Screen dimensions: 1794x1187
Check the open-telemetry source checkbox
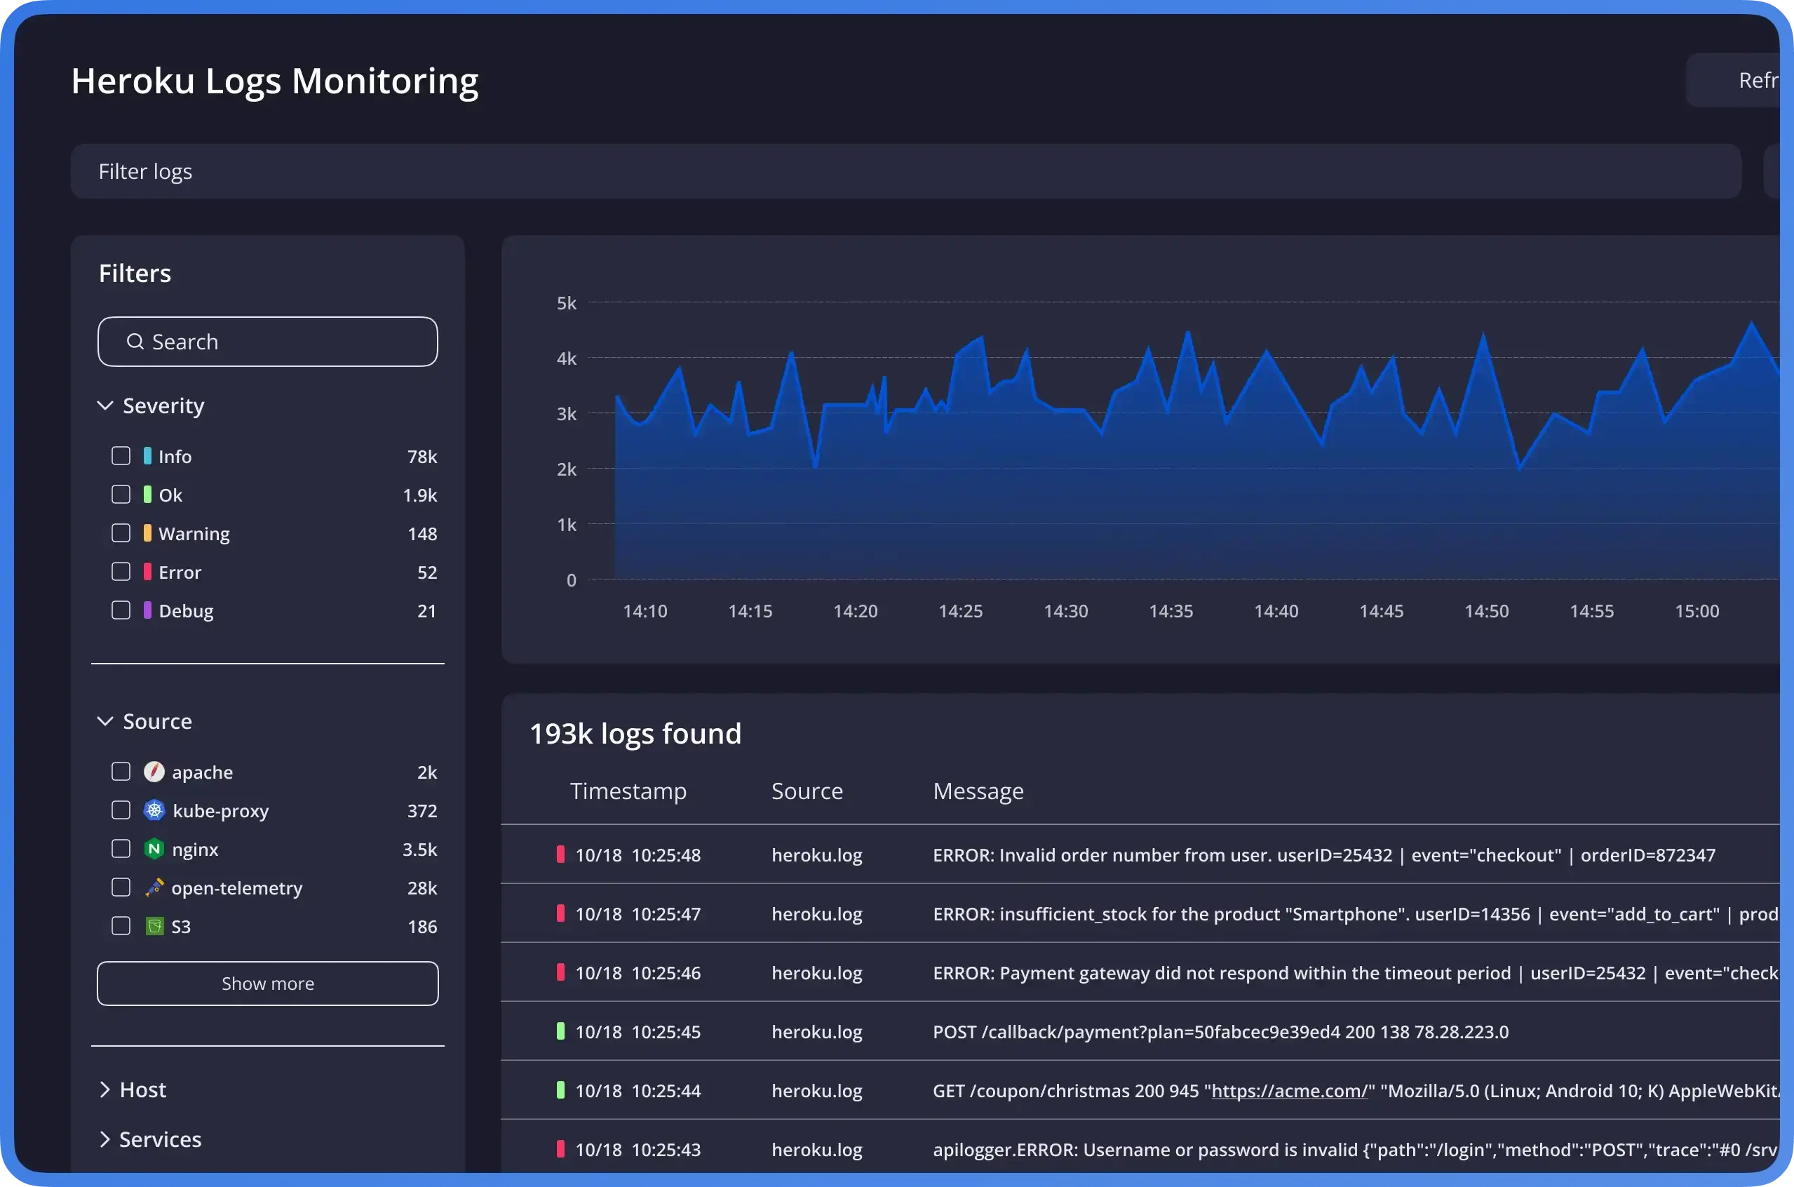tap(121, 887)
